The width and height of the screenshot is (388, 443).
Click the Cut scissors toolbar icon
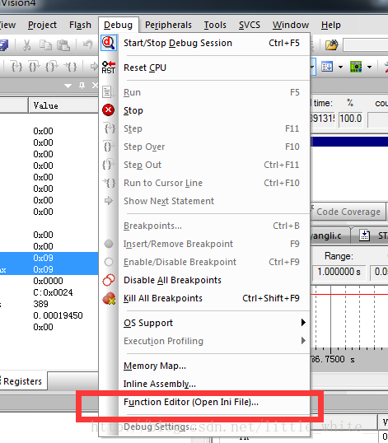(x=26, y=45)
